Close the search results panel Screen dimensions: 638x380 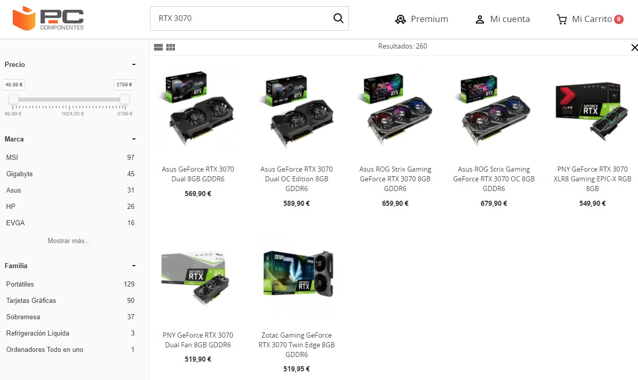pos(634,47)
